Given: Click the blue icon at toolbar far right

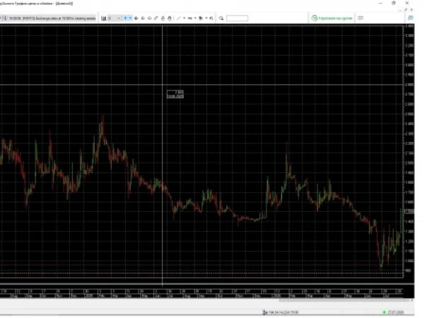Looking at the screenshot, I should click(x=411, y=18).
